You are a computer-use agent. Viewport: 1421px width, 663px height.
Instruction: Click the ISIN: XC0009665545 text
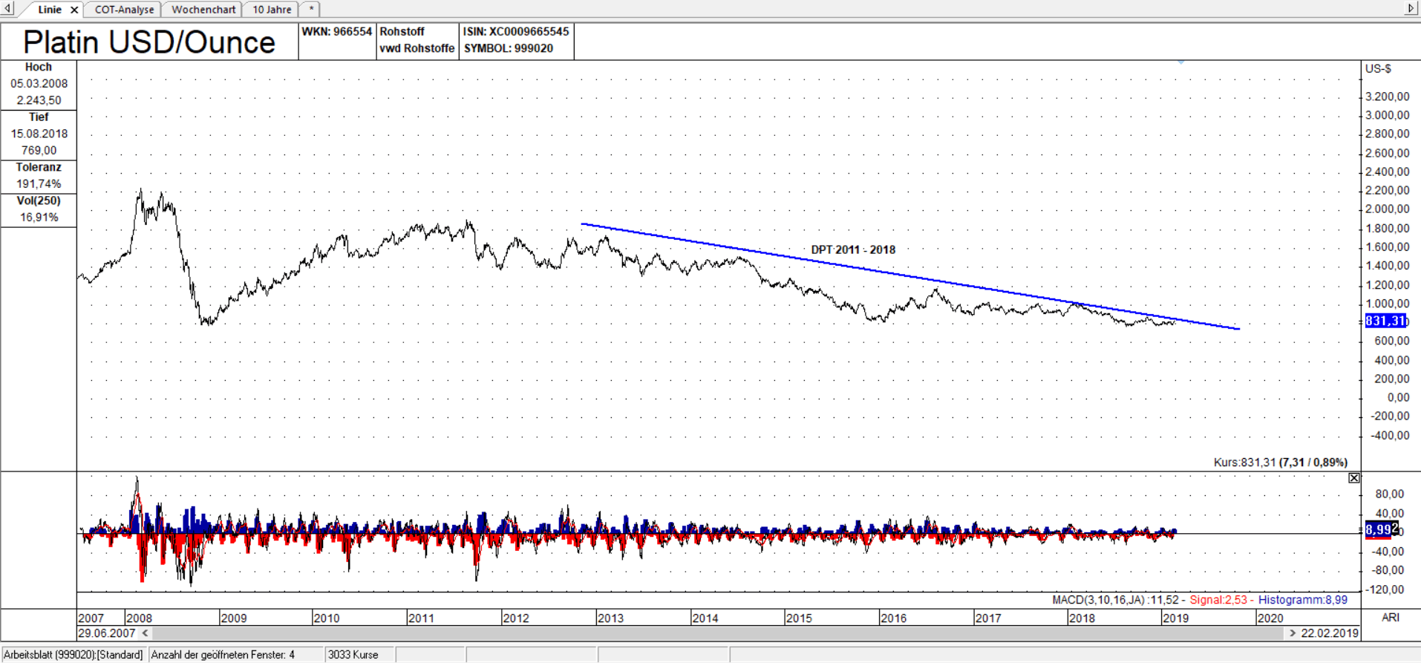point(516,31)
